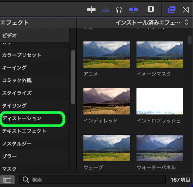Select the ノスタルジー category
This screenshot has width=193, height=187.
coord(35,144)
